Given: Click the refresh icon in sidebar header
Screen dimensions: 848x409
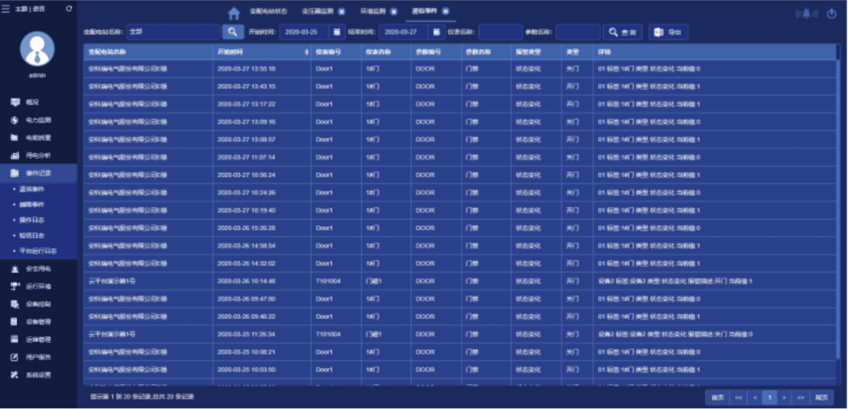Looking at the screenshot, I should [69, 9].
